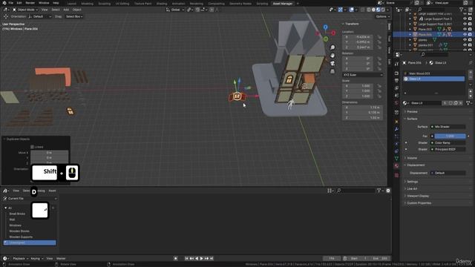Open the Render menu

[30, 3]
